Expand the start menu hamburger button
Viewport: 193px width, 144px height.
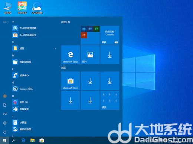point(5,22)
